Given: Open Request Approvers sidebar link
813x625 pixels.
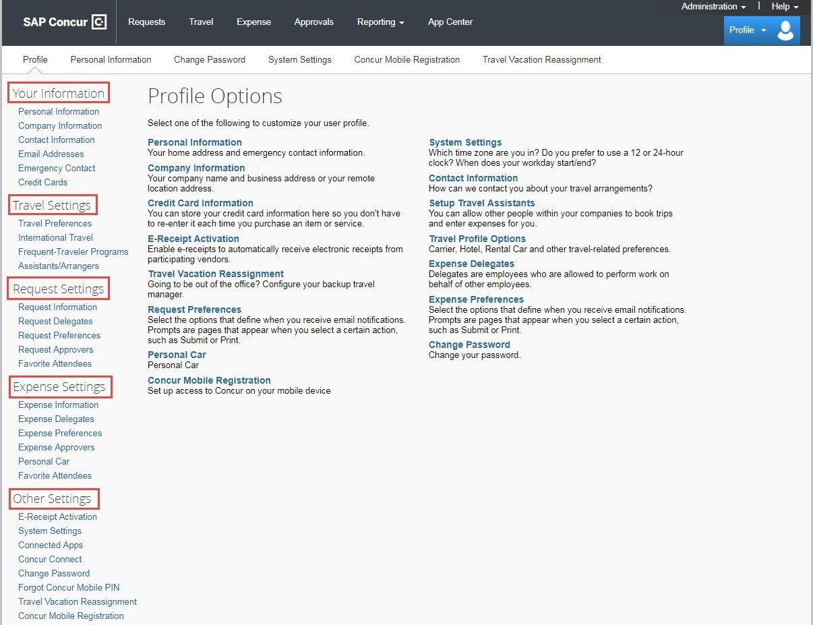Looking at the screenshot, I should 56,349.
